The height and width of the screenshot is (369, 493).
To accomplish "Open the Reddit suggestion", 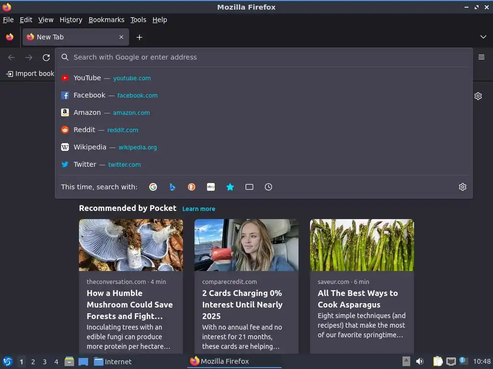I will pos(264,130).
